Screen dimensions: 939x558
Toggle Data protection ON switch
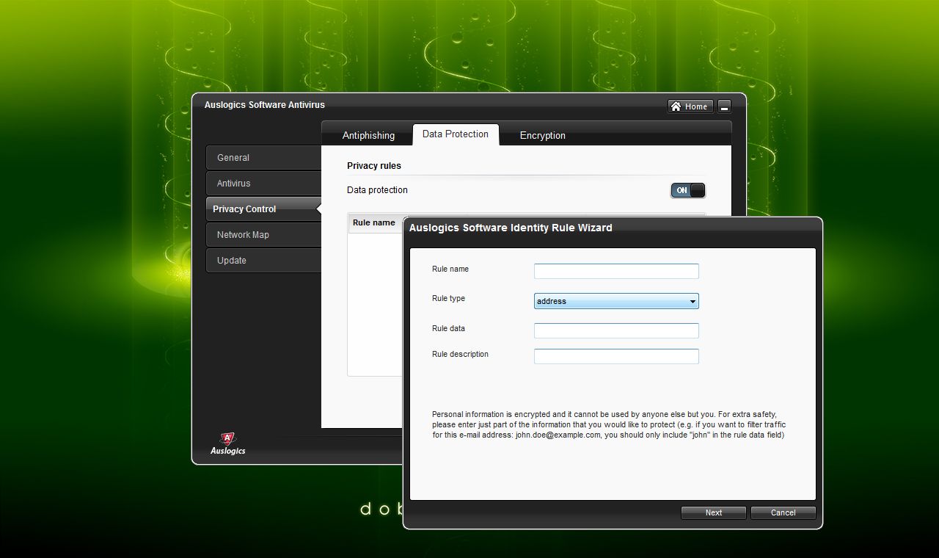pos(687,190)
